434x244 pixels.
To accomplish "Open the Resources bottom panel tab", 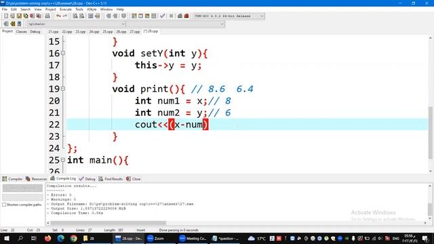I will click(x=36, y=179).
